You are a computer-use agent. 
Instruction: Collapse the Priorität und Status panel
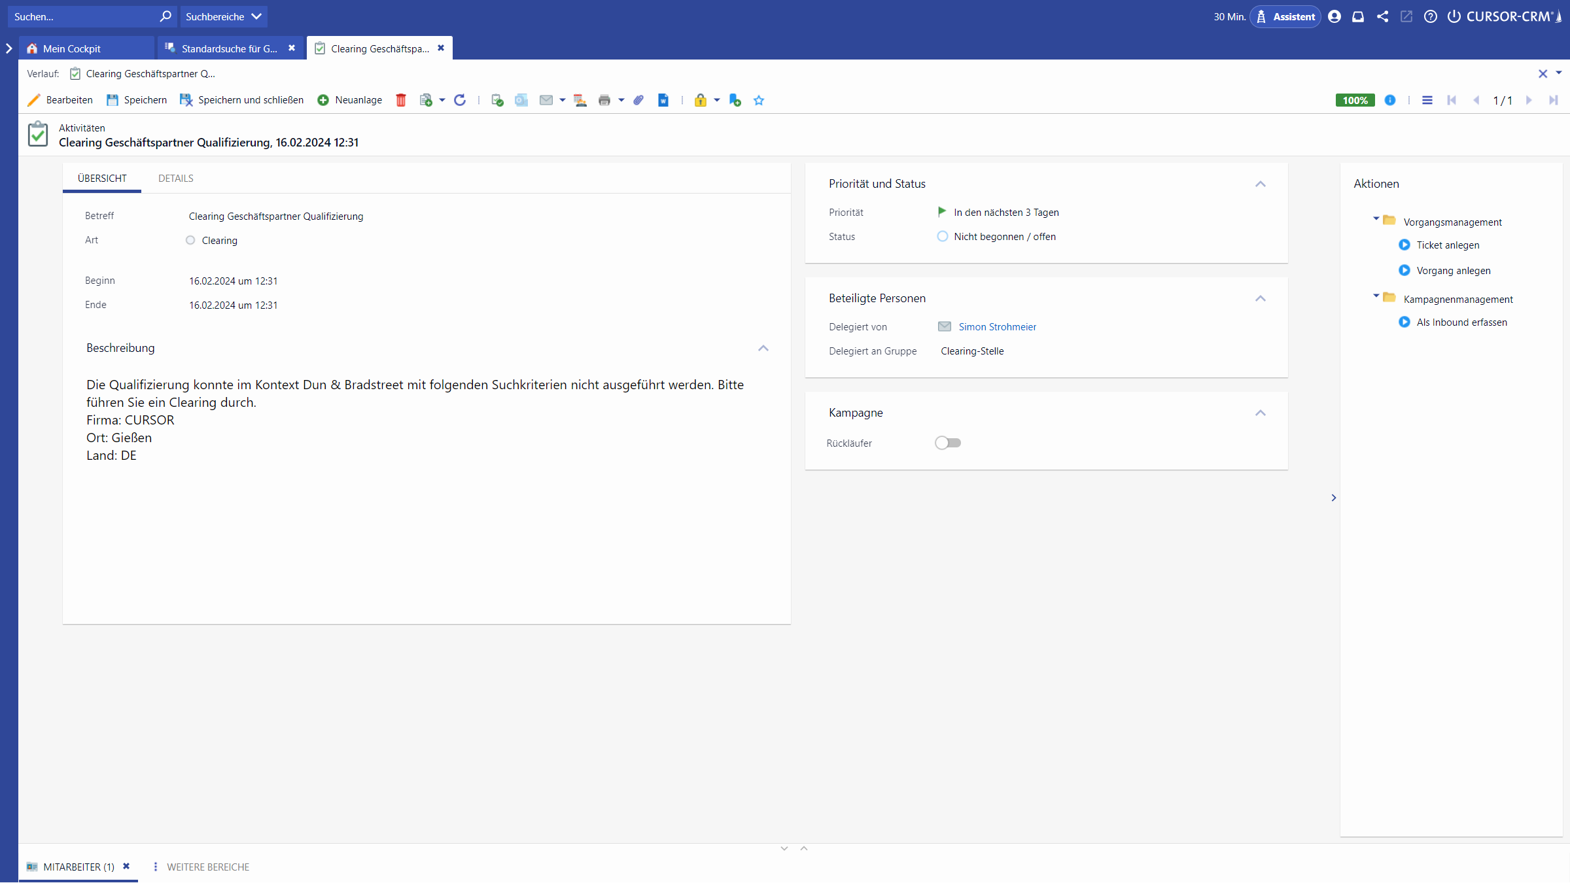coord(1260,184)
